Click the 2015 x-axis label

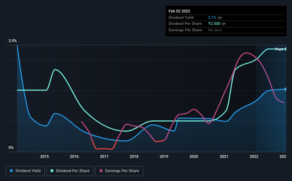point(44,156)
